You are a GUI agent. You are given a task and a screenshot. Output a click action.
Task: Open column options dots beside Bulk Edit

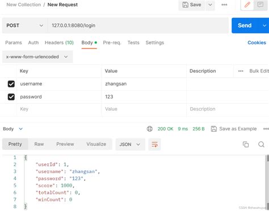(241, 71)
